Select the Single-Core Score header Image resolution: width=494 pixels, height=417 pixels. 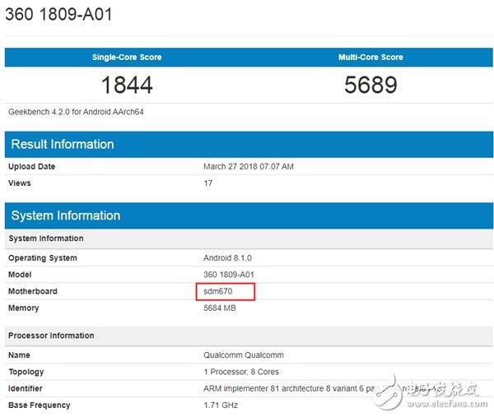click(127, 58)
